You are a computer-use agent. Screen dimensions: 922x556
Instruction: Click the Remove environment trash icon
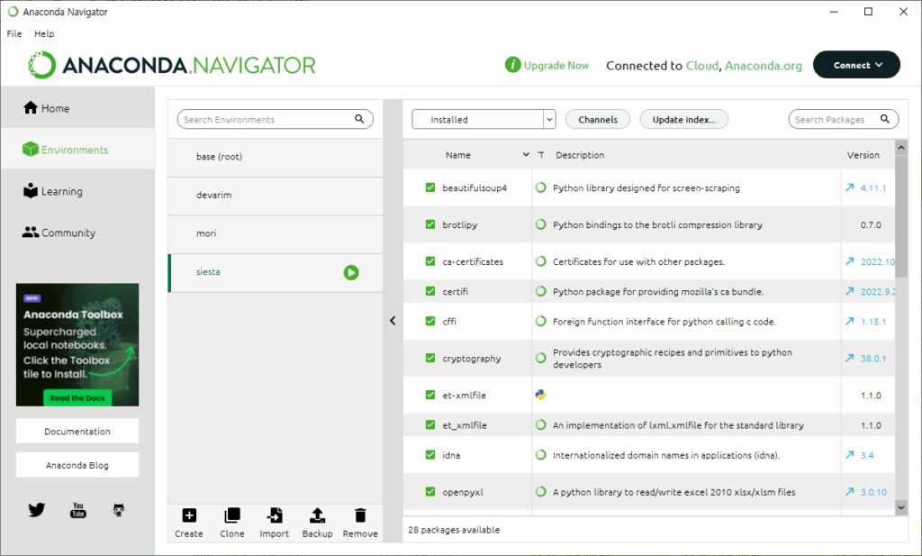[360, 516]
